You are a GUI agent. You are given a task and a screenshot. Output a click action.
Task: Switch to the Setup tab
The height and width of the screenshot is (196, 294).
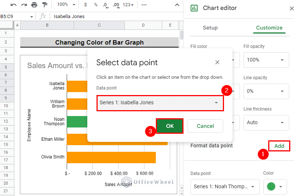click(210, 28)
